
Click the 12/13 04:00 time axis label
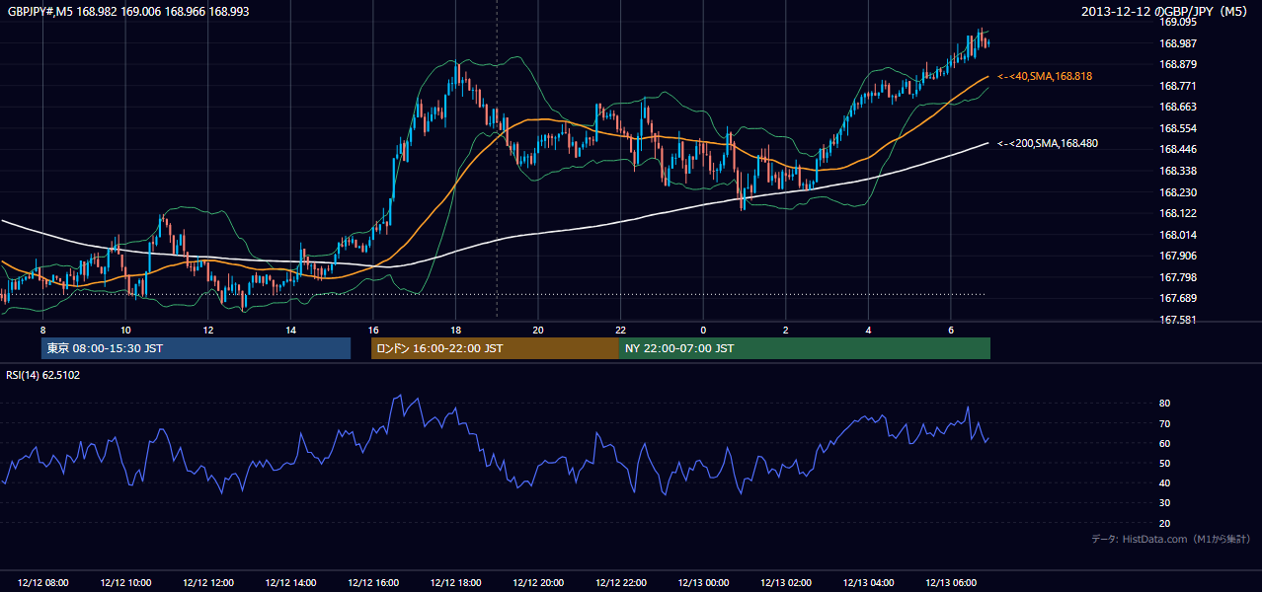coord(869,583)
